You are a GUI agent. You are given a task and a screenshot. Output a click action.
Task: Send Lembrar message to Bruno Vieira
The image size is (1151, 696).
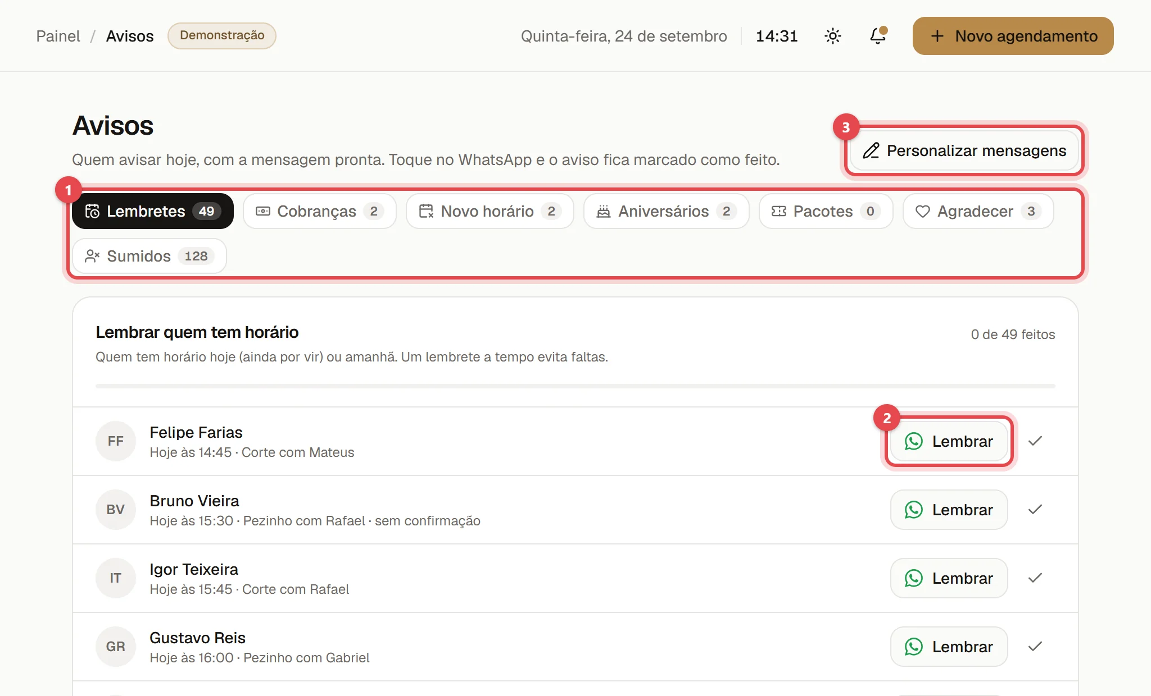[x=949, y=510]
